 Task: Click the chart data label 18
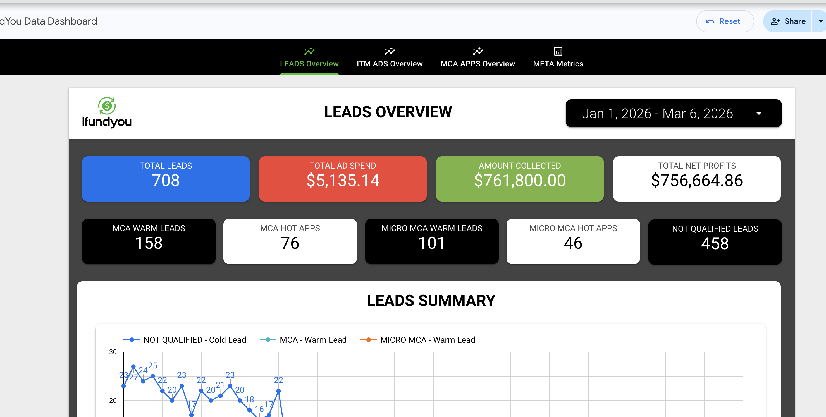coord(249,399)
